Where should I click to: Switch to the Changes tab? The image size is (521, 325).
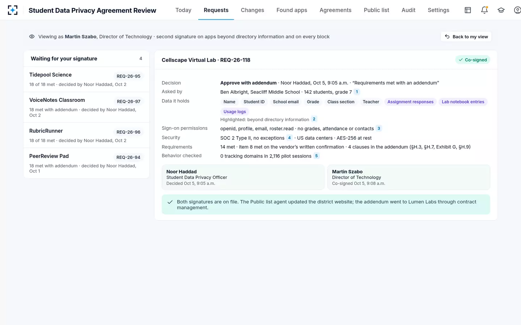(x=253, y=10)
